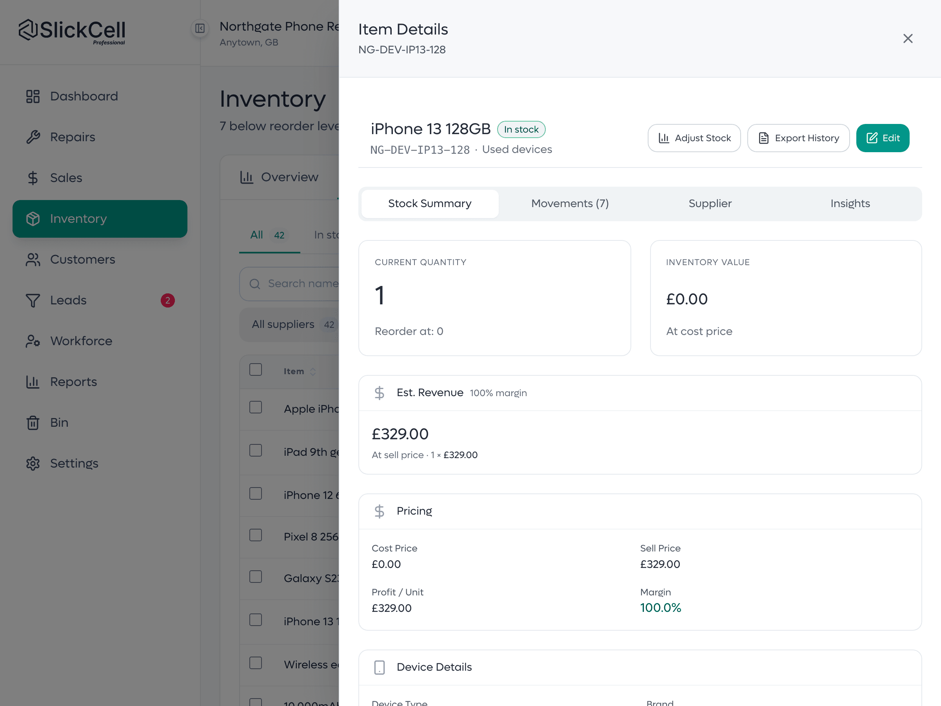Viewport: 941px width, 706px height.
Task: Click the Cost Price value £0.00
Action: click(x=386, y=564)
